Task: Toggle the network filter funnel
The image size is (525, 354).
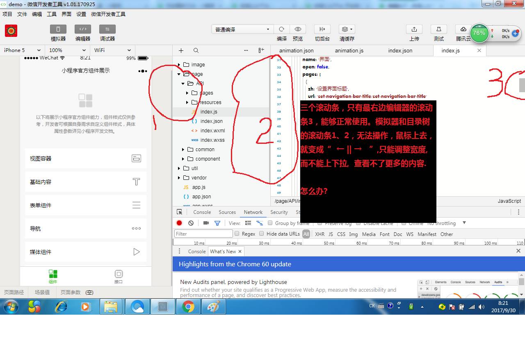Action: 217,223
